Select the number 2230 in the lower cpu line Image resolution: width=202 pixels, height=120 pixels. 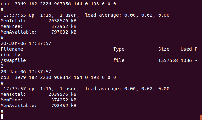click(x=46, y=77)
